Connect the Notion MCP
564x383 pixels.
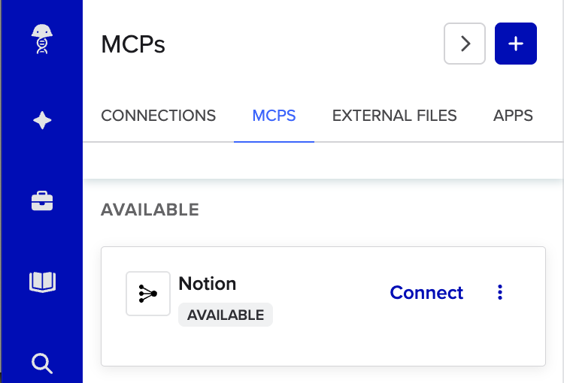point(426,293)
